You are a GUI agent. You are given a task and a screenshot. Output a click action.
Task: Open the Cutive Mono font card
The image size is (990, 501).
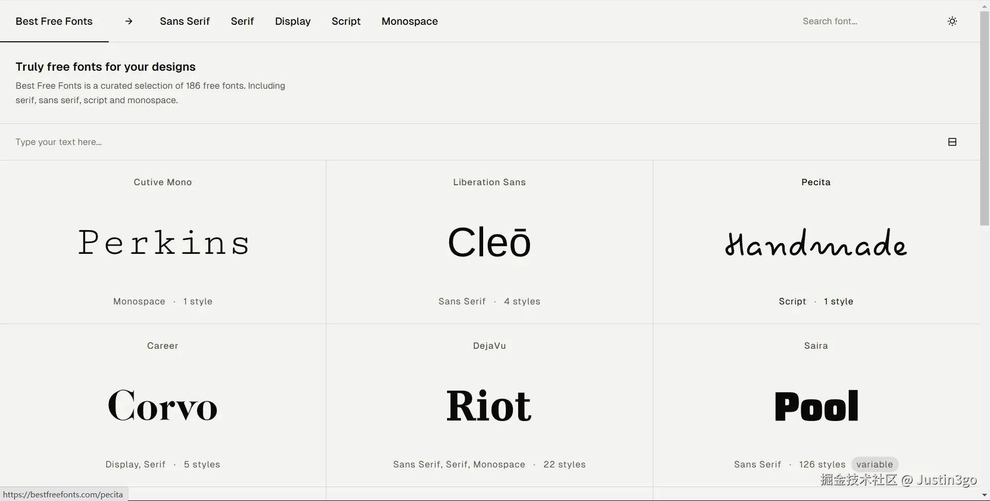coord(163,243)
